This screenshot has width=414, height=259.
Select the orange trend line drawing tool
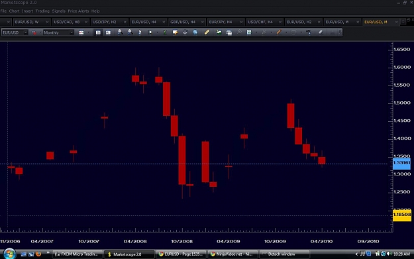[279, 32]
